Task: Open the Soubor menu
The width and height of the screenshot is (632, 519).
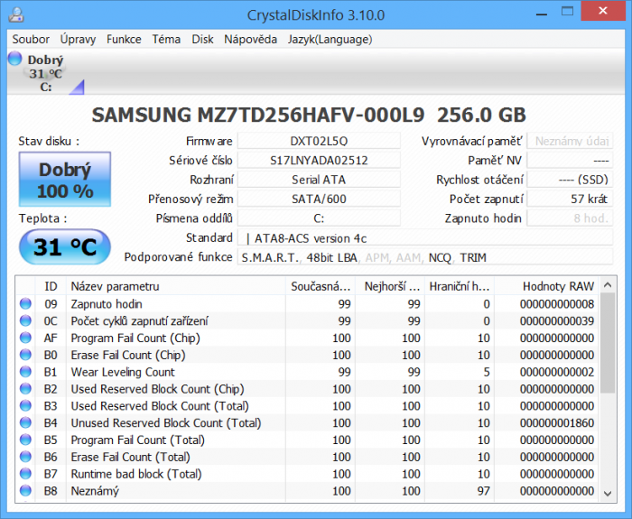Action: coord(31,39)
